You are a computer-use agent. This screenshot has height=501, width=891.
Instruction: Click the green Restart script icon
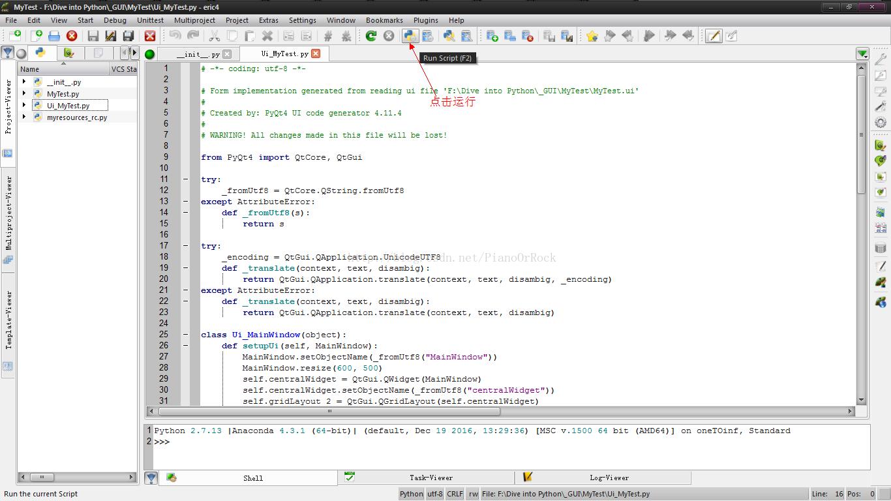[x=370, y=36]
